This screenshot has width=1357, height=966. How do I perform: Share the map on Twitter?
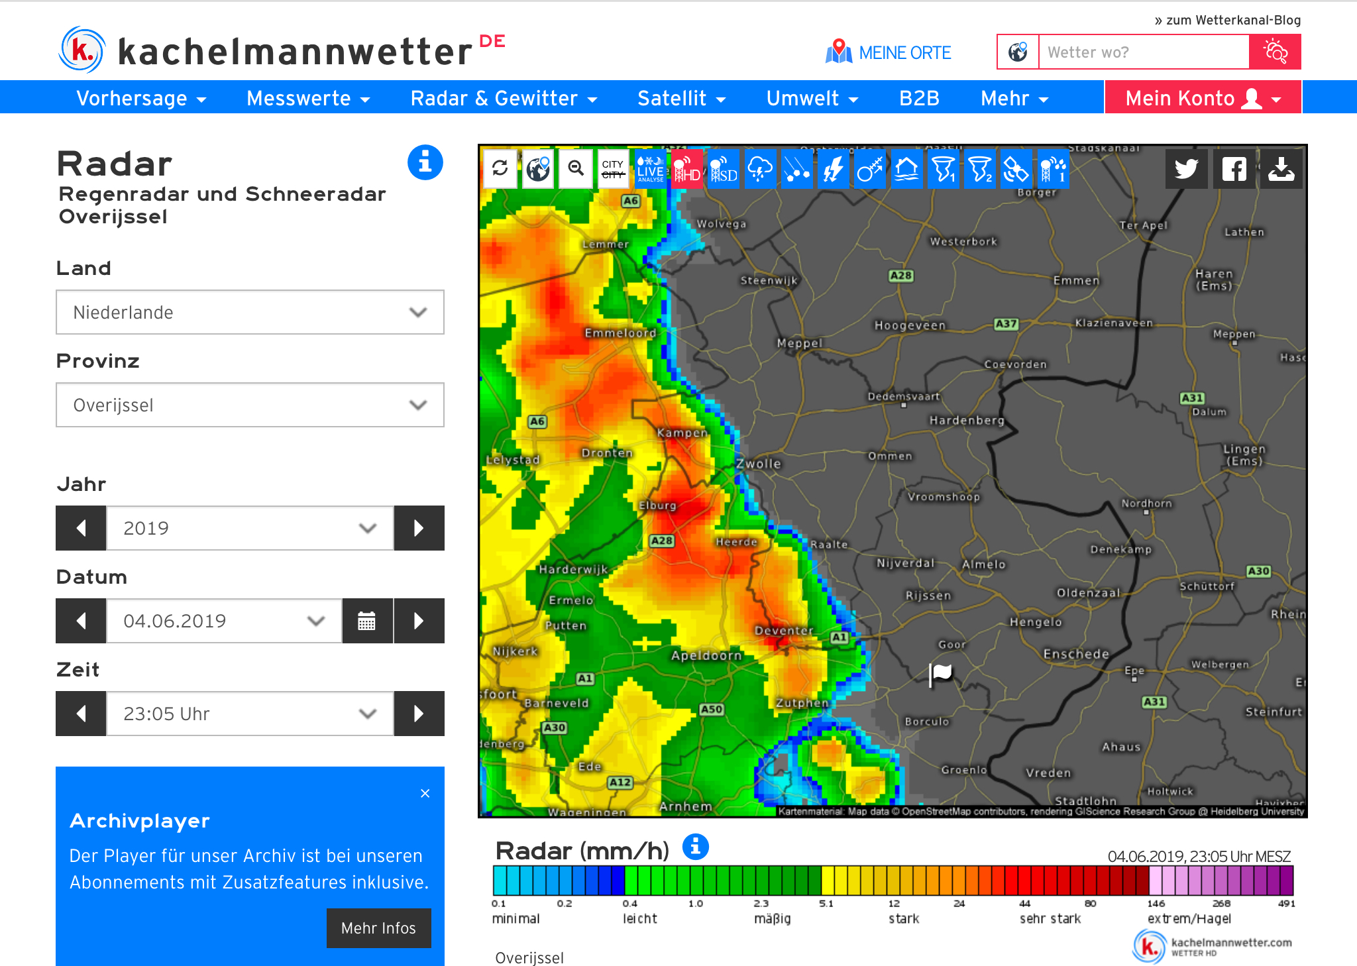(x=1186, y=169)
